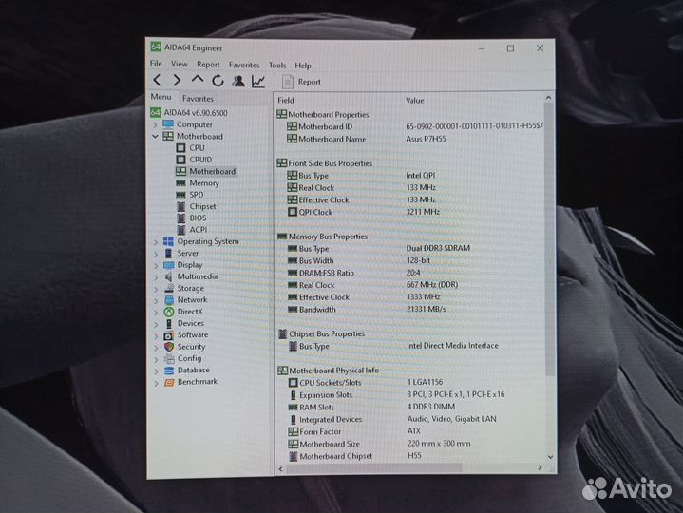The height and width of the screenshot is (513, 683).
Task: Select the CPUID item icon
Action: click(x=180, y=160)
